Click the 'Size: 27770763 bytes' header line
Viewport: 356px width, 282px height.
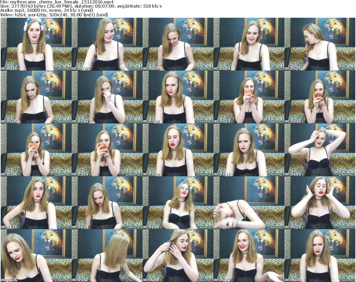coord(81,6)
